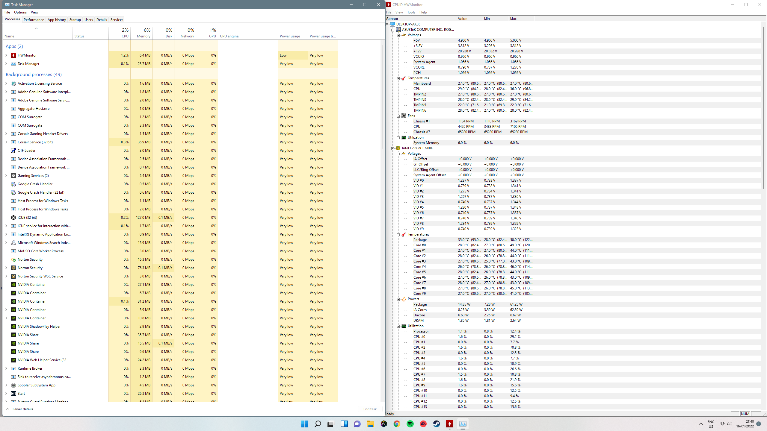Sort processes by CPU column
This screenshot has width=767, height=431.
[x=120, y=33]
